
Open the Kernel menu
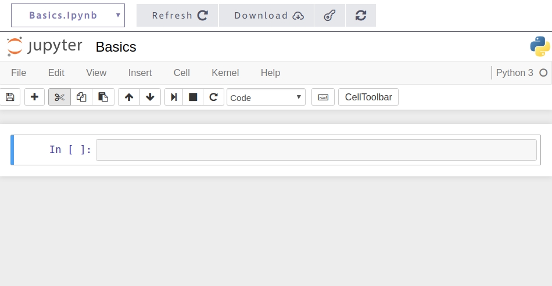tap(225, 73)
